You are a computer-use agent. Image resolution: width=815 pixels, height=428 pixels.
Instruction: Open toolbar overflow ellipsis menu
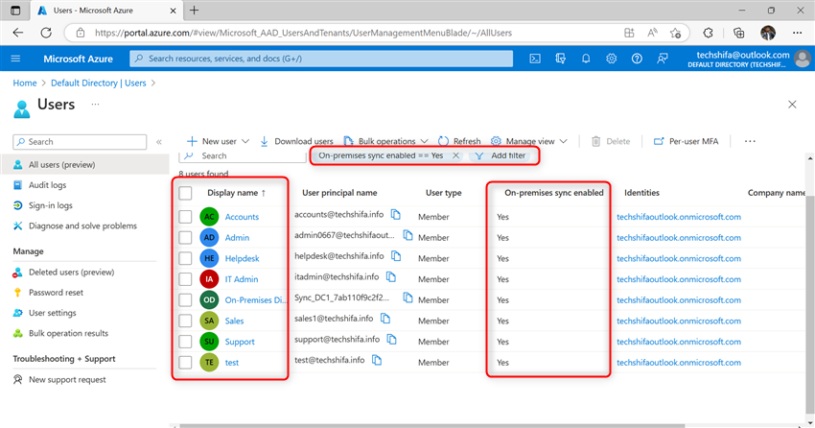tap(750, 141)
